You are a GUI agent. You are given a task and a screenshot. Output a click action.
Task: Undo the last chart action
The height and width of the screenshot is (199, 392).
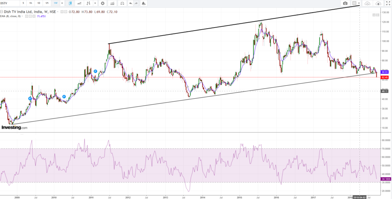tap(131, 3)
